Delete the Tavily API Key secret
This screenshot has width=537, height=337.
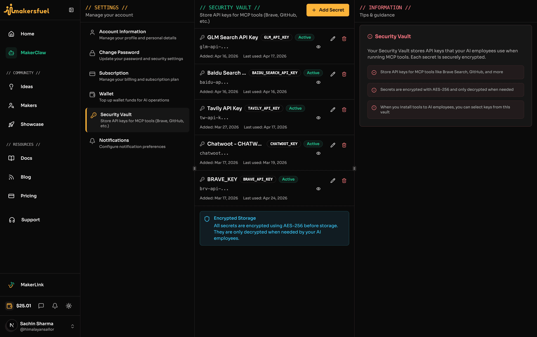(344, 110)
